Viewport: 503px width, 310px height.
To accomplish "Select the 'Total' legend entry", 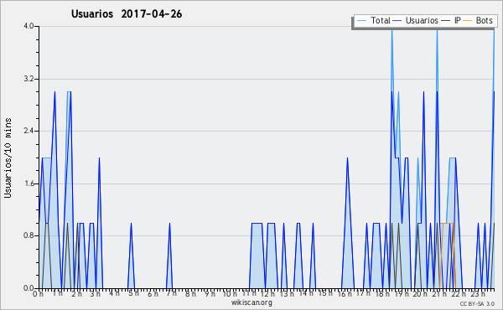I will (380, 21).
